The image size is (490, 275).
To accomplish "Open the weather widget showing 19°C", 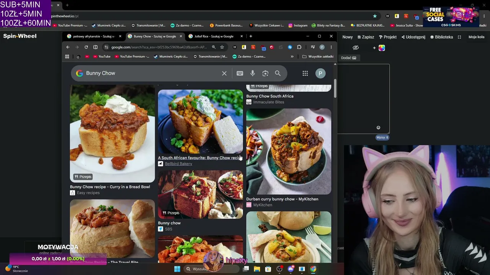I will tap(16, 269).
